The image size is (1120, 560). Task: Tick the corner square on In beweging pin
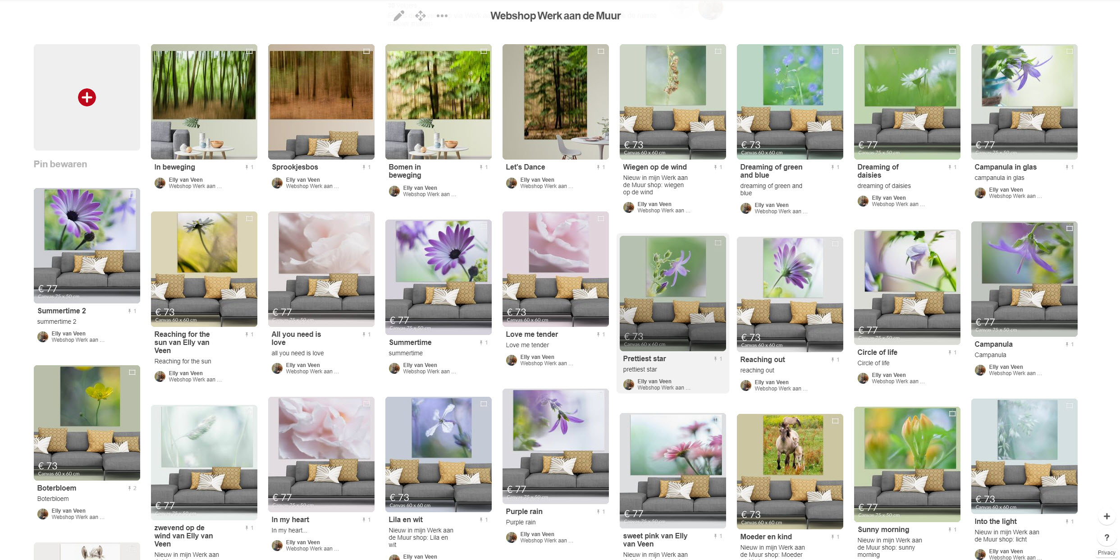coord(249,51)
